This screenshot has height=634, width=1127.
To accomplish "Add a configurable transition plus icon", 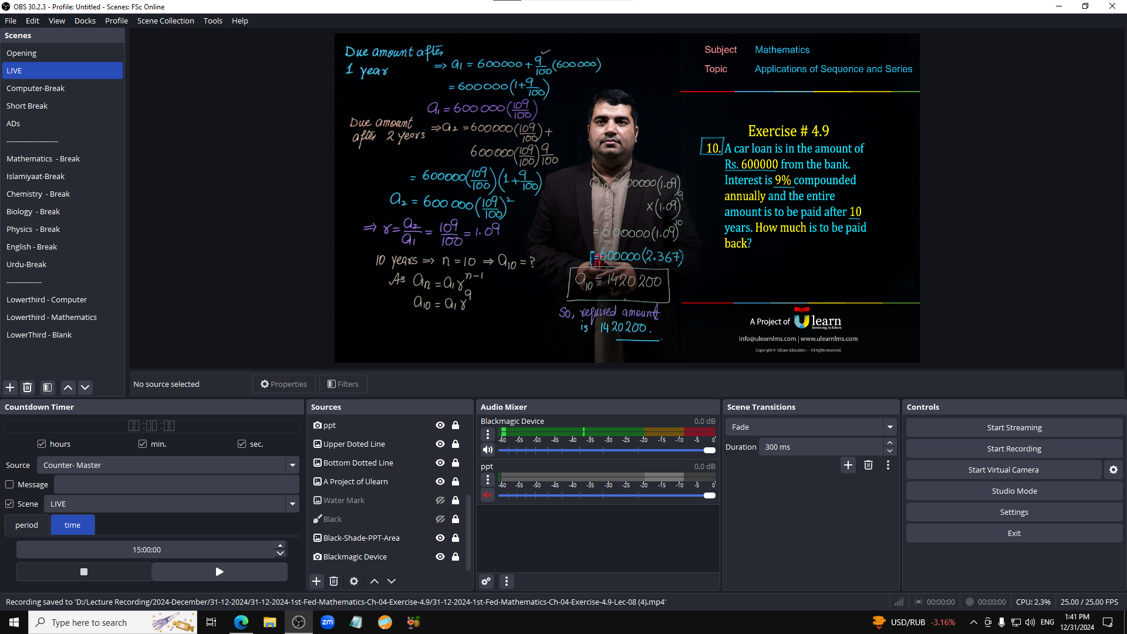I will [848, 465].
